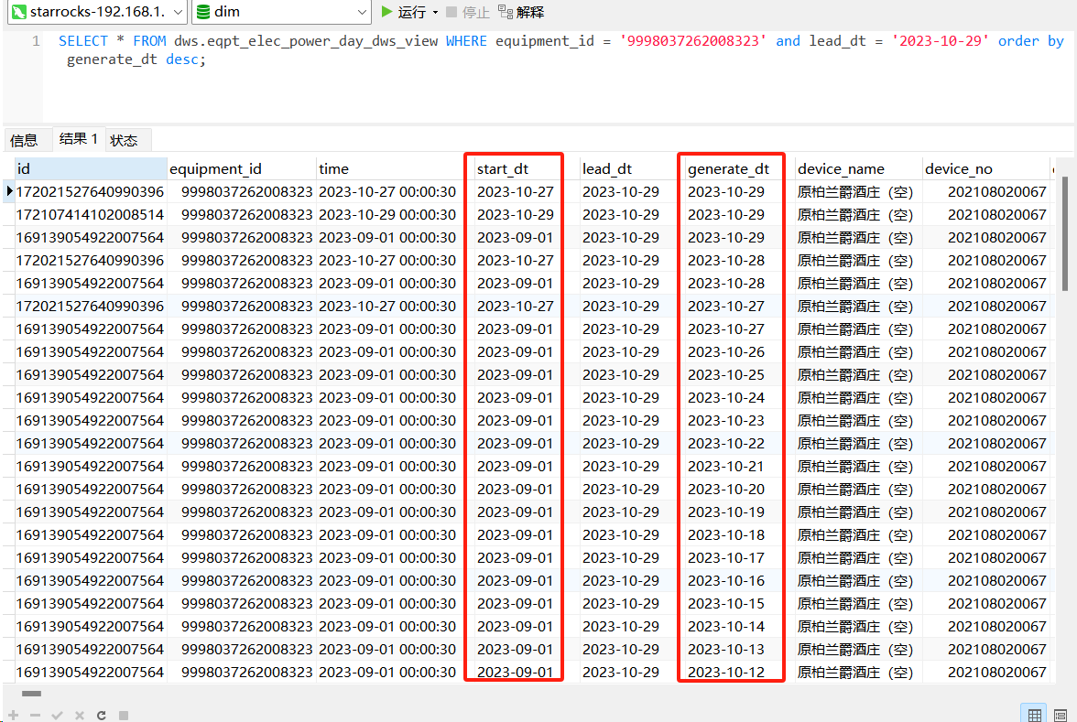Click the apply changes checkmark icon
The height and width of the screenshot is (722, 1077).
point(57,715)
